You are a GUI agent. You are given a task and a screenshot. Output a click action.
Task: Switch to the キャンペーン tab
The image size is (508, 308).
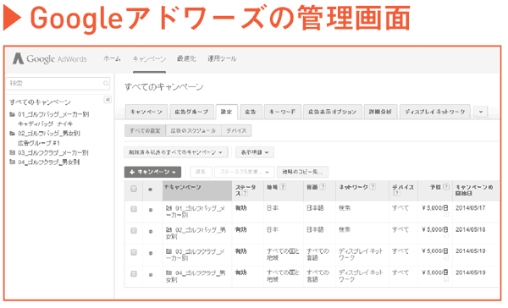[x=146, y=112]
